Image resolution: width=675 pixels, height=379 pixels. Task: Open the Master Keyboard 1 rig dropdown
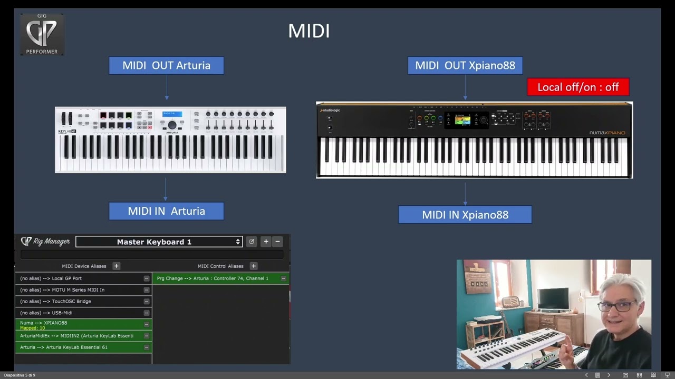click(x=159, y=242)
